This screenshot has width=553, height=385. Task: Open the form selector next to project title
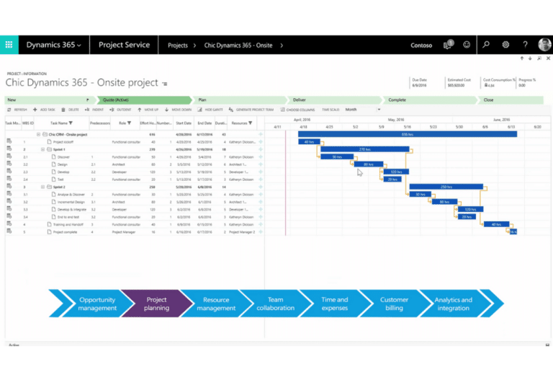(165, 84)
